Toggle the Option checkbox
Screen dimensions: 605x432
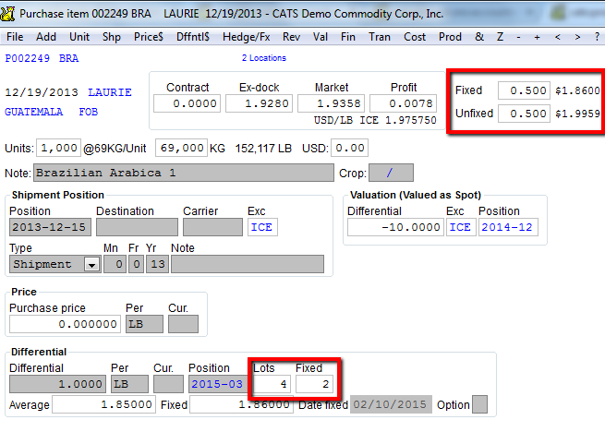pos(479,404)
